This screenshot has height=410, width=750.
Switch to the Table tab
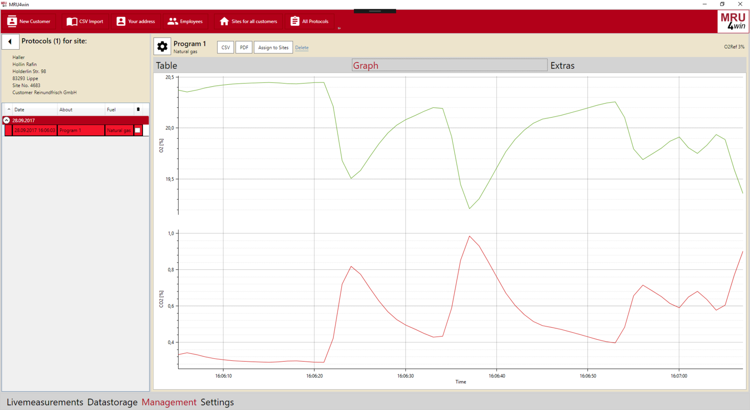point(167,66)
